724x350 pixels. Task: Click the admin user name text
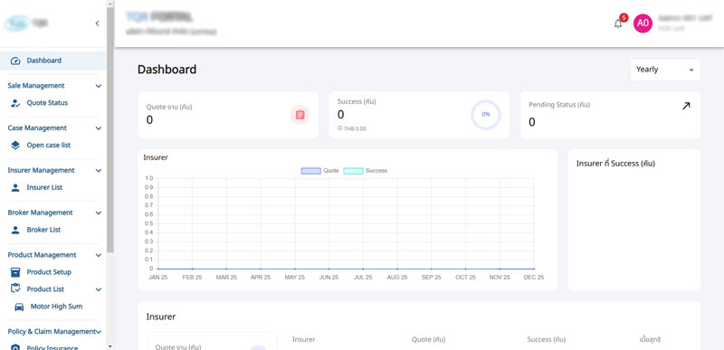[x=685, y=18]
